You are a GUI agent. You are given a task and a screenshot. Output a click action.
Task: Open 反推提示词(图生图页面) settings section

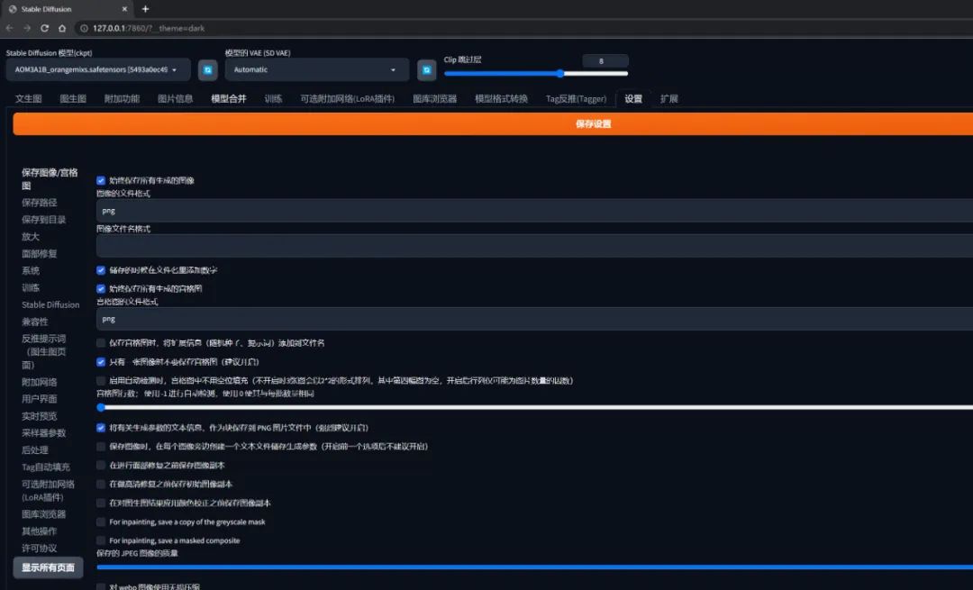(43, 352)
